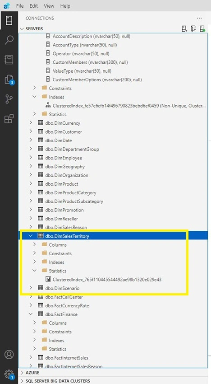The image size is (211, 384).
Task: Open the View menu
Action: click(x=49, y=5)
